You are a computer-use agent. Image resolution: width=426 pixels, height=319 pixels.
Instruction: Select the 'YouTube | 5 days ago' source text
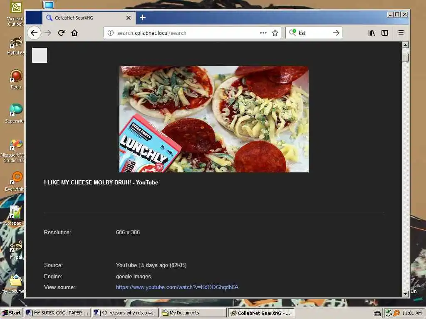coord(151,265)
